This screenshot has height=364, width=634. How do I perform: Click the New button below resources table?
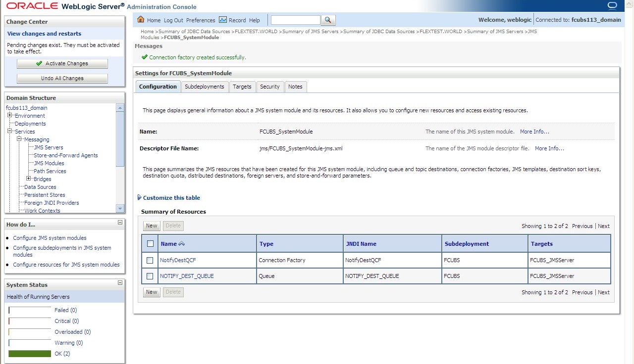click(x=152, y=292)
